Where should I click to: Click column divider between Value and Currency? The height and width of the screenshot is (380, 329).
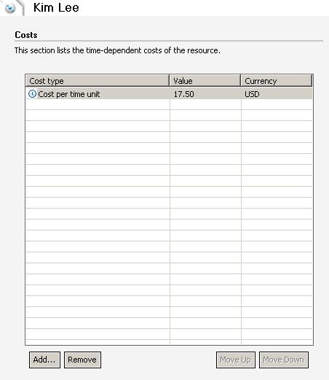click(x=241, y=81)
